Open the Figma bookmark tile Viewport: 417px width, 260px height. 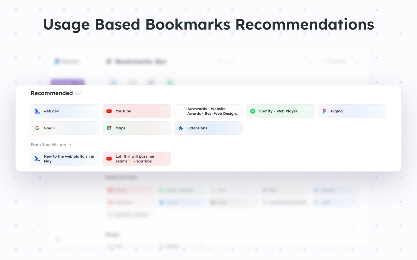click(x=352, y=111)
